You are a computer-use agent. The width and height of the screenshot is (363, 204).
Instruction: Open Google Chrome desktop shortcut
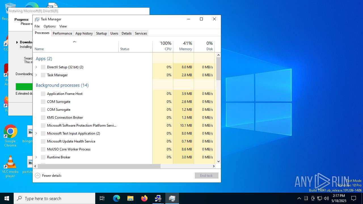click(x=10, y=136)
